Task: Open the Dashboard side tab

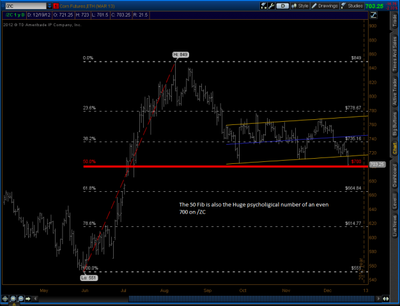Action: click(395, 176)
